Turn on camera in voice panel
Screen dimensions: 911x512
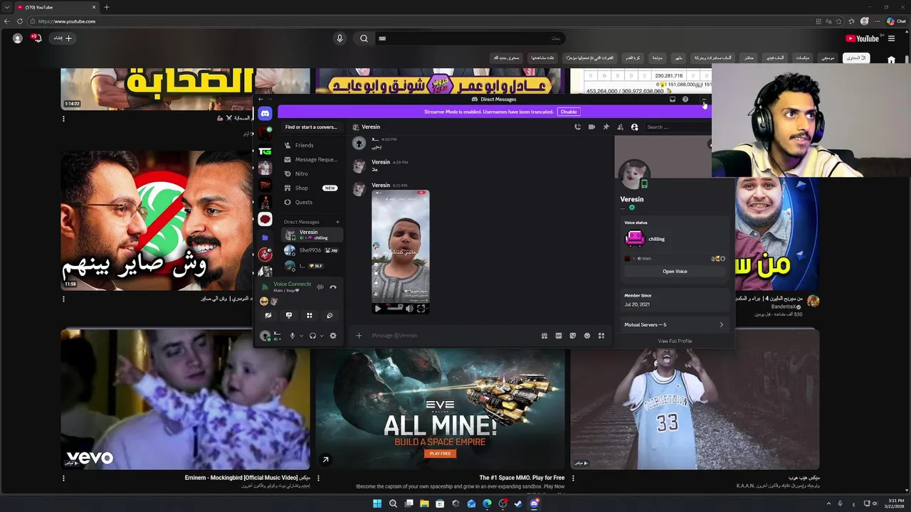click(268, 315)
